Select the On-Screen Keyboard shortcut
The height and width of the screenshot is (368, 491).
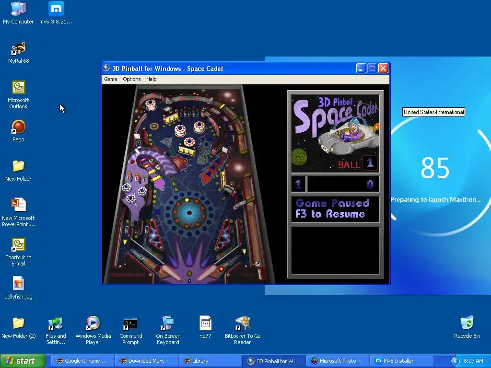168,331
